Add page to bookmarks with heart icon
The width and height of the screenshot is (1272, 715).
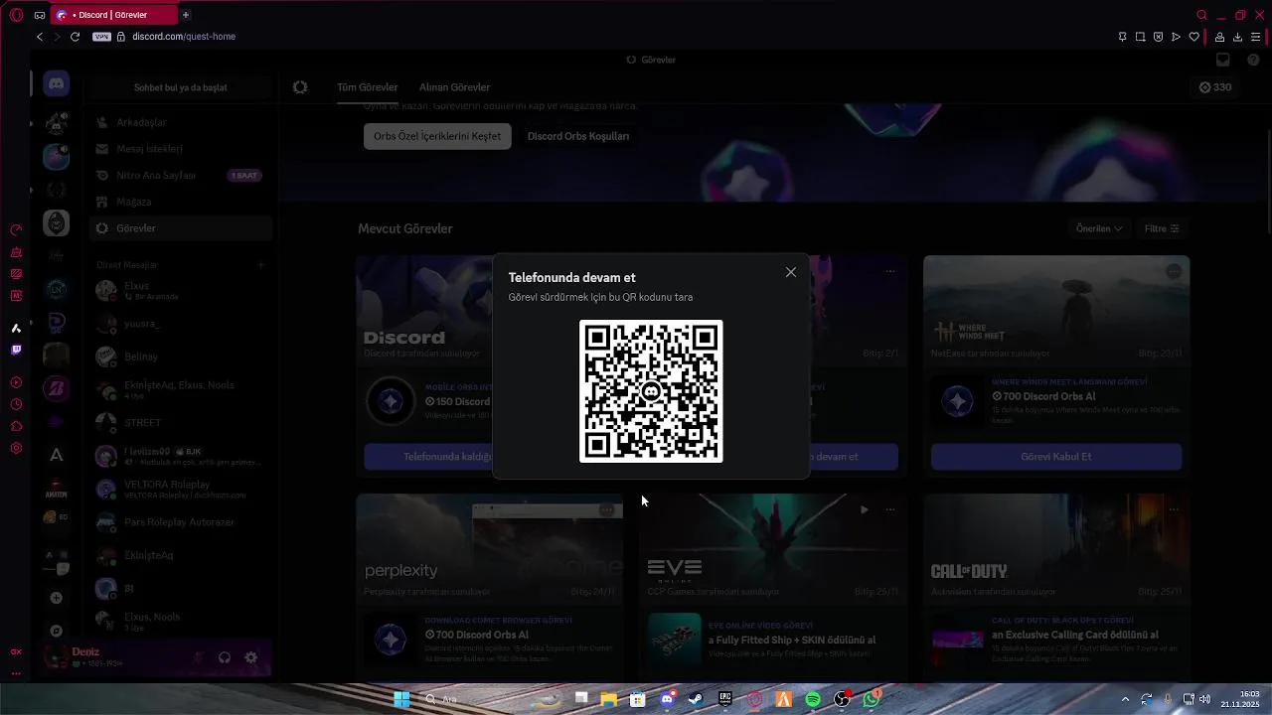coord(1193,37)
